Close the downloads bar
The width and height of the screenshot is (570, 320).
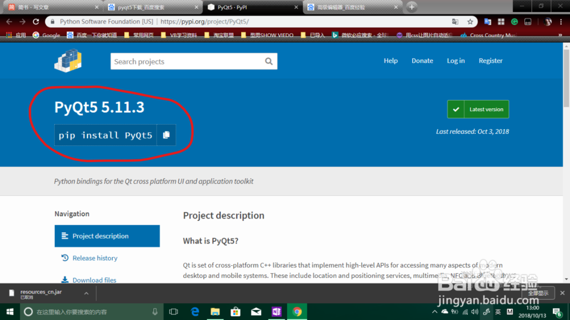point(563,293)
